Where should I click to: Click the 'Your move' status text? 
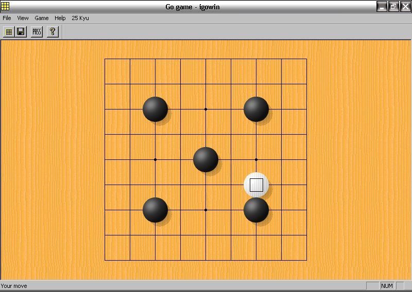click(x=14, y=286)
